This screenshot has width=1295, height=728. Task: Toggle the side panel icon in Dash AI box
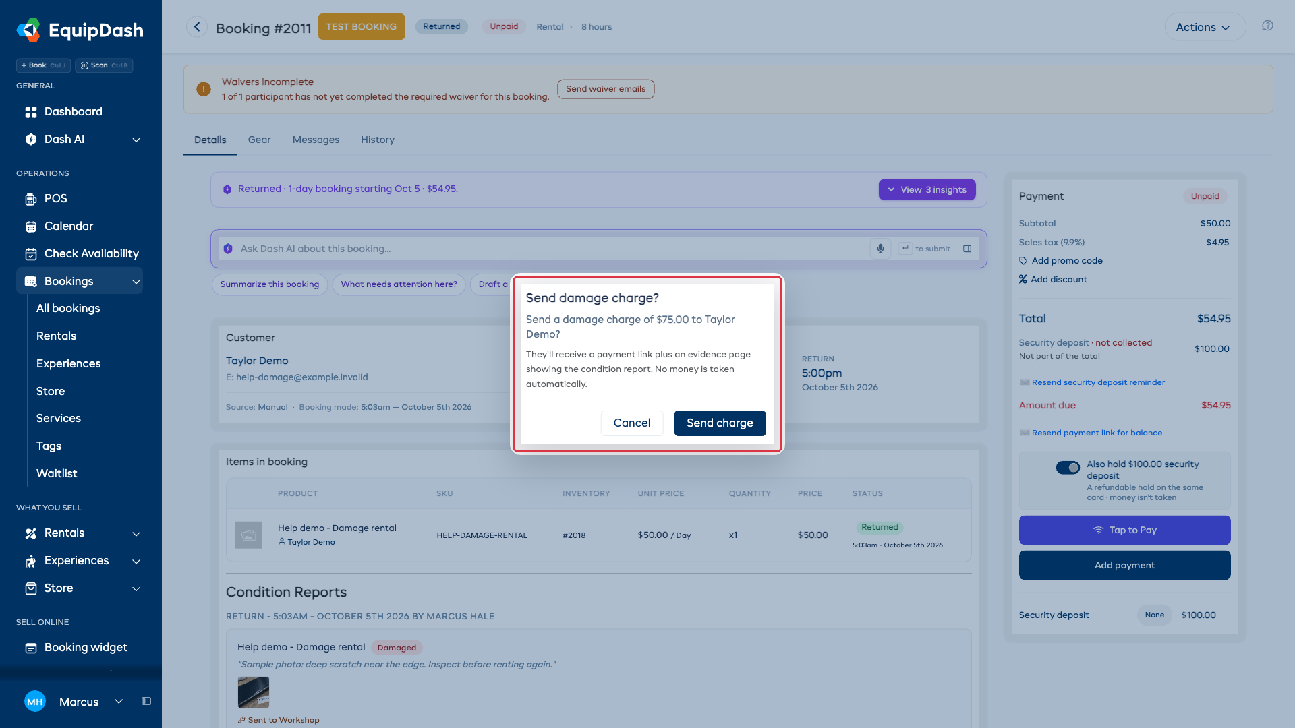point(967,249)
